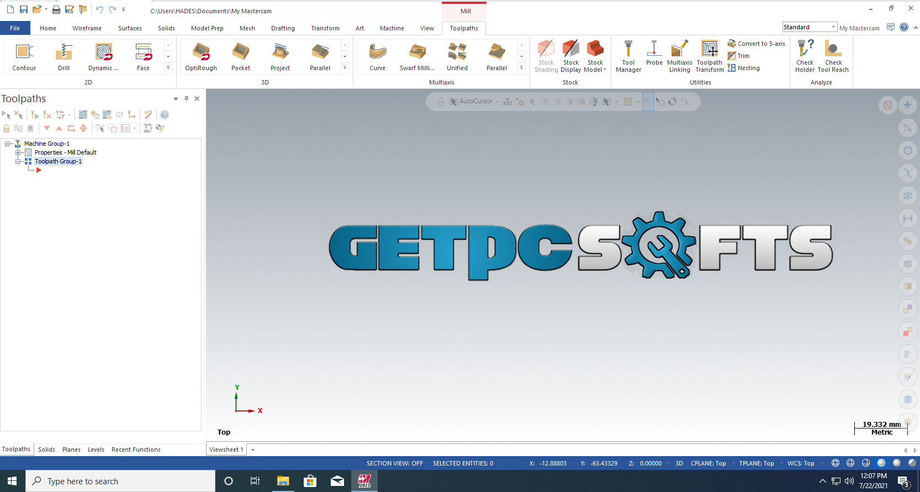Open Toolpath Transform
Image resolution: width=920 pixels, height=492 pixels.
(x=710, y=56)
